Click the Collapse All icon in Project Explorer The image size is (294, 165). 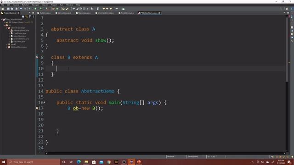pos(23,16)
